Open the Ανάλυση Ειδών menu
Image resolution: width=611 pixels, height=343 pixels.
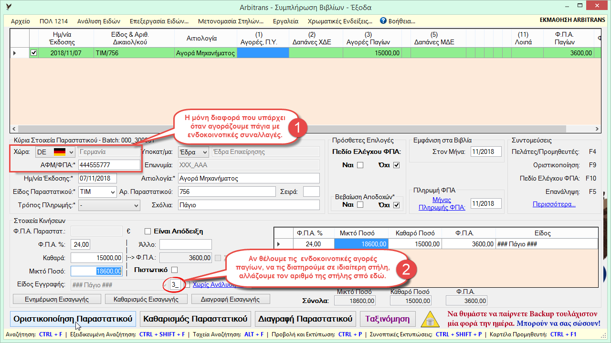point(98,21)
